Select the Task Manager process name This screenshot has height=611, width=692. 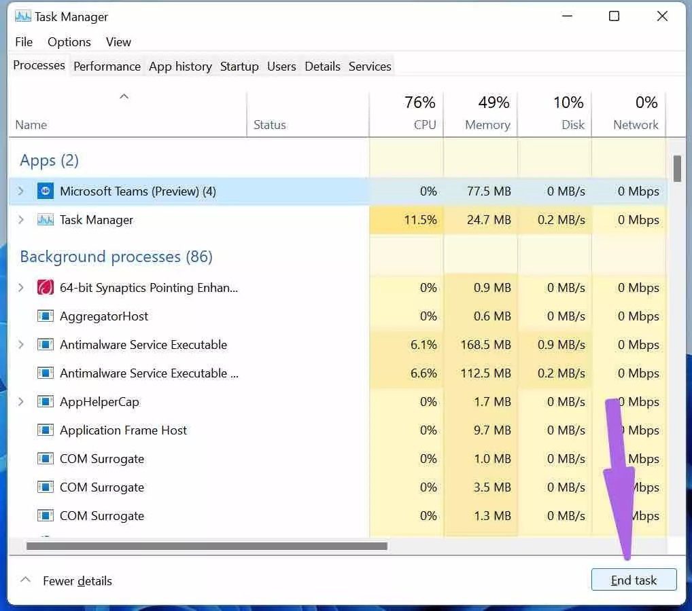pyautogui.click(x=97, y=219)
